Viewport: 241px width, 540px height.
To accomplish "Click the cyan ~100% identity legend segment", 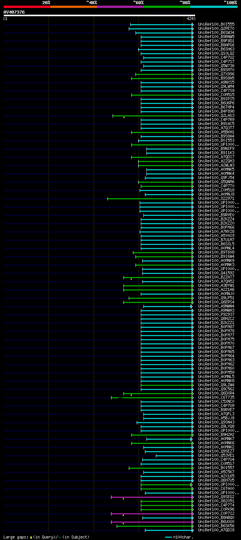I will pyautogui.click(x=214, y=6).
